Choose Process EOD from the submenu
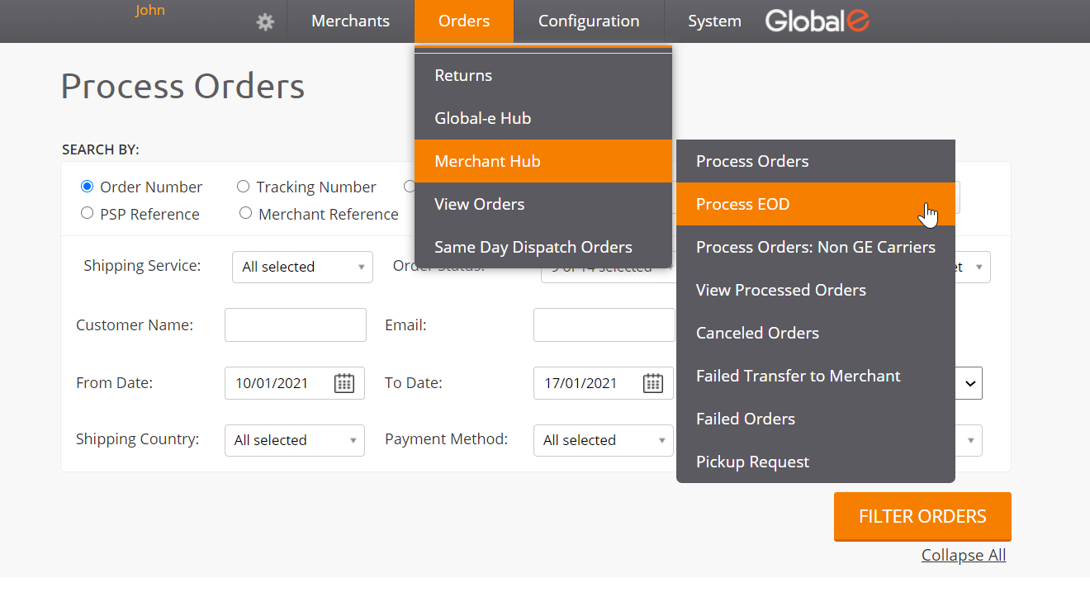Viewport: 1090px width, 597px height. click(x=743, y=204)
